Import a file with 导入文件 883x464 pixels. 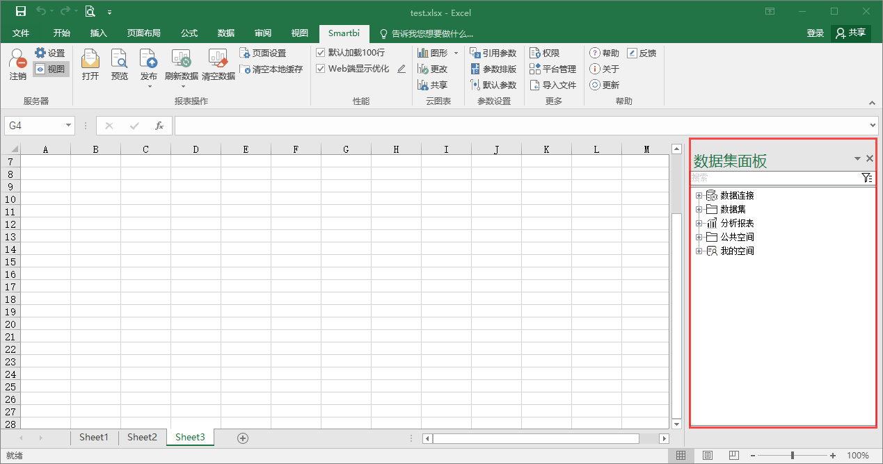pos(553,85)
